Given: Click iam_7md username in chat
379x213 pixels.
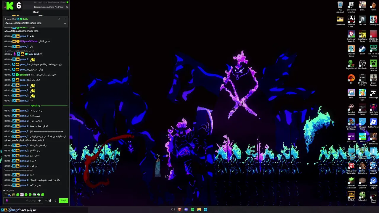Looking at the screenshot, I should pyautogui.click(x=34, y=54).
